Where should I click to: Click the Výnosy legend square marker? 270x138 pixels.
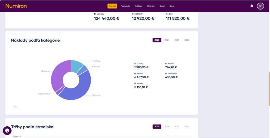pos(95,14)
